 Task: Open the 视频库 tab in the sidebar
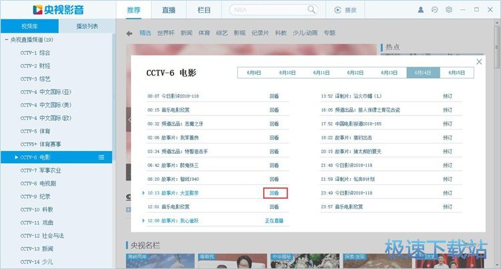(29, 26)
